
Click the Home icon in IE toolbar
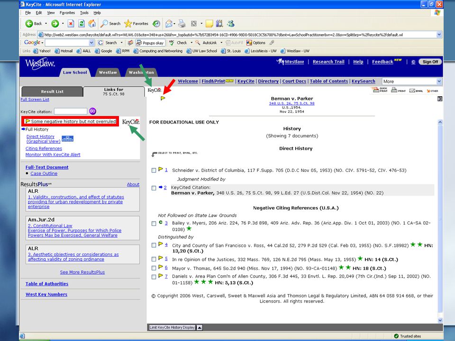tap(92, 24)
